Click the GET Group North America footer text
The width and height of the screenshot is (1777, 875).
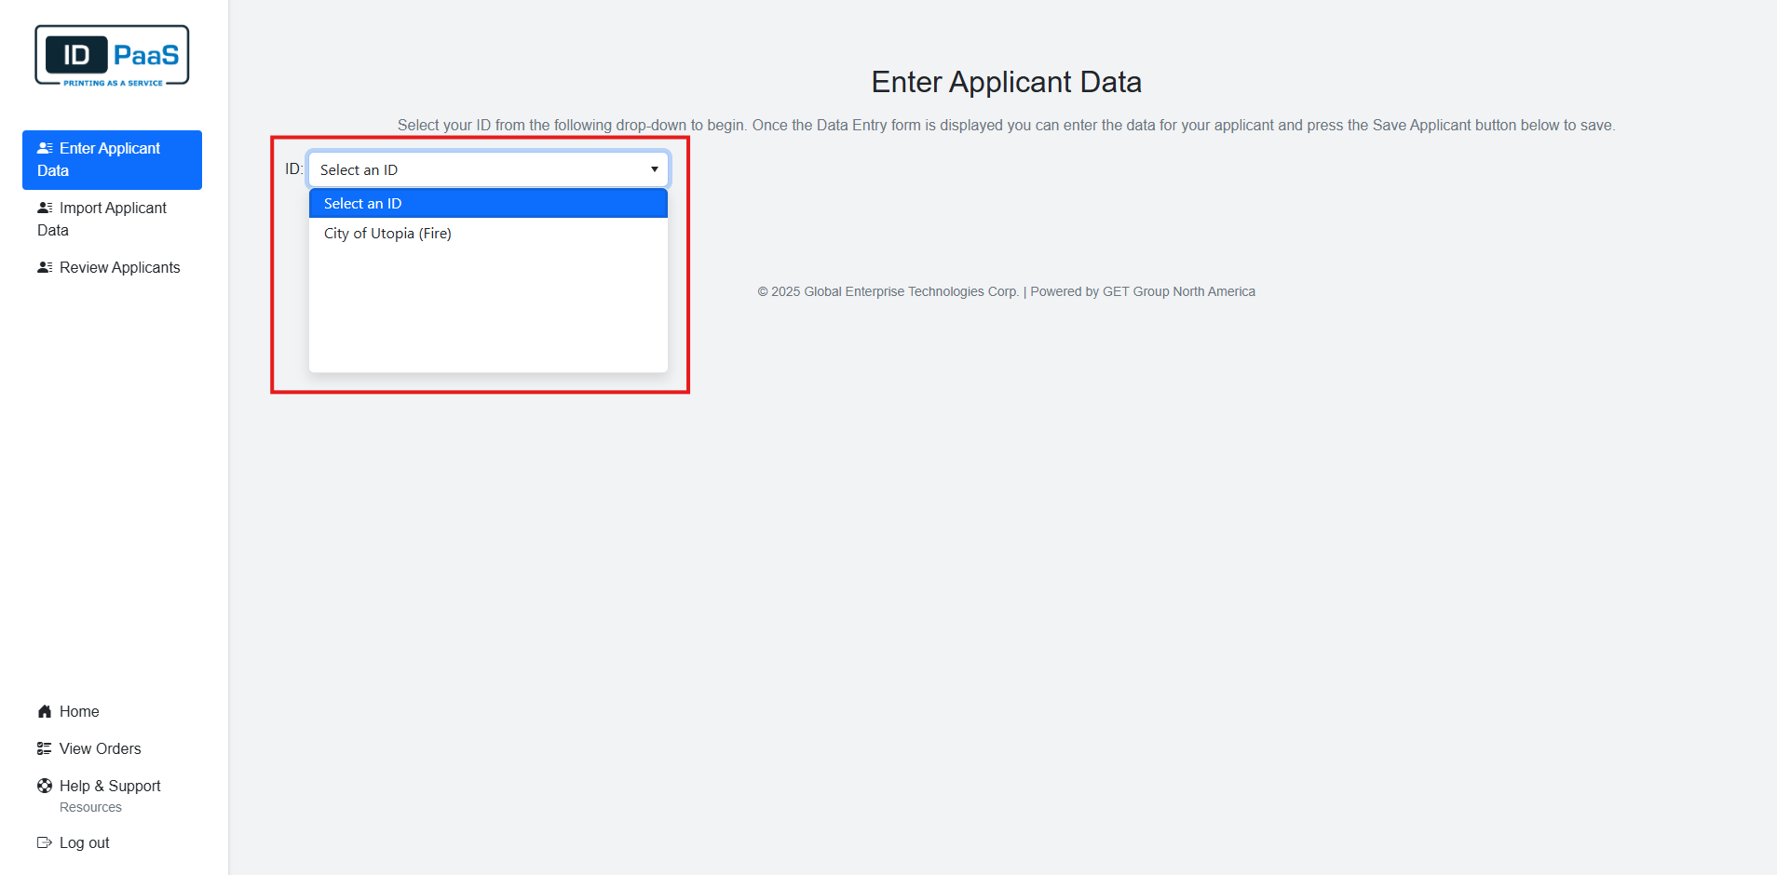(x=1178, y=290)
